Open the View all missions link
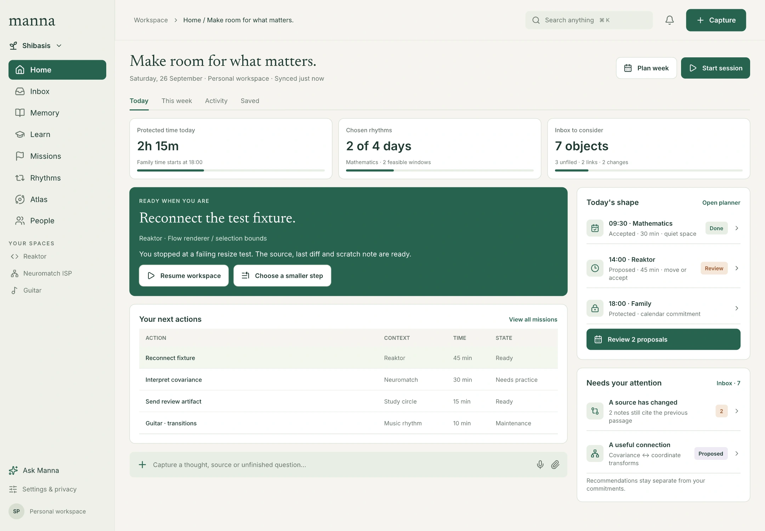 tap(533, 320)
